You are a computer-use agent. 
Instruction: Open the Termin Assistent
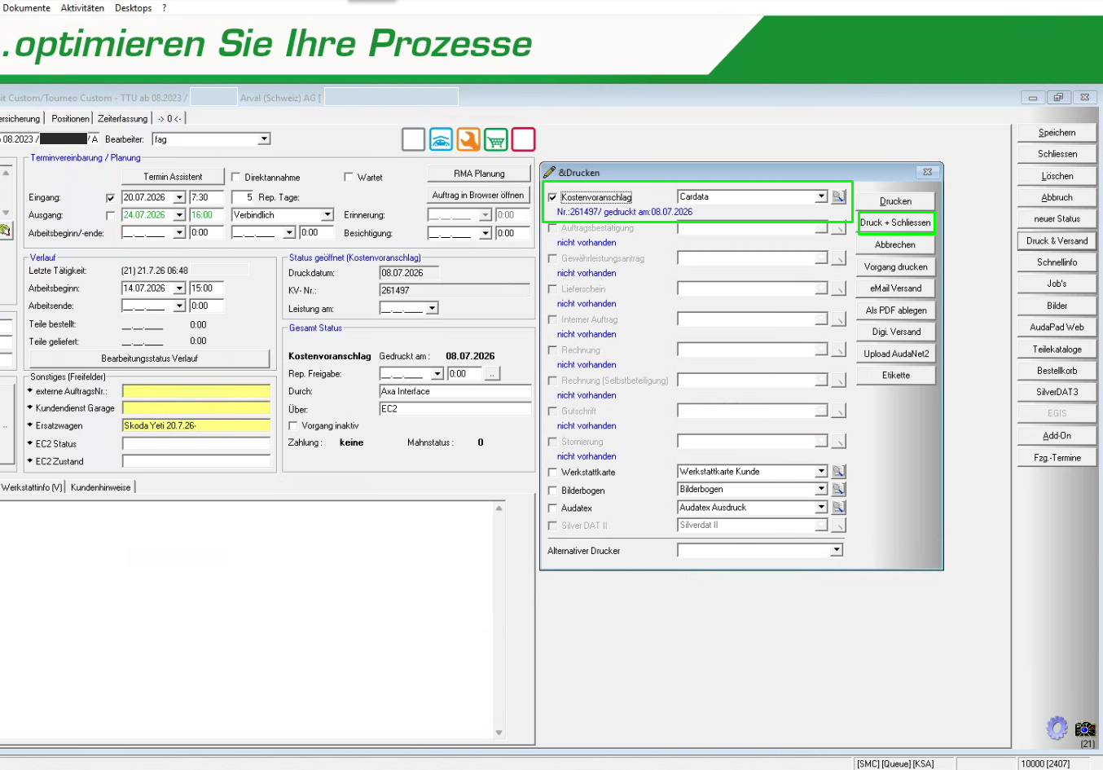pos(173,177)
